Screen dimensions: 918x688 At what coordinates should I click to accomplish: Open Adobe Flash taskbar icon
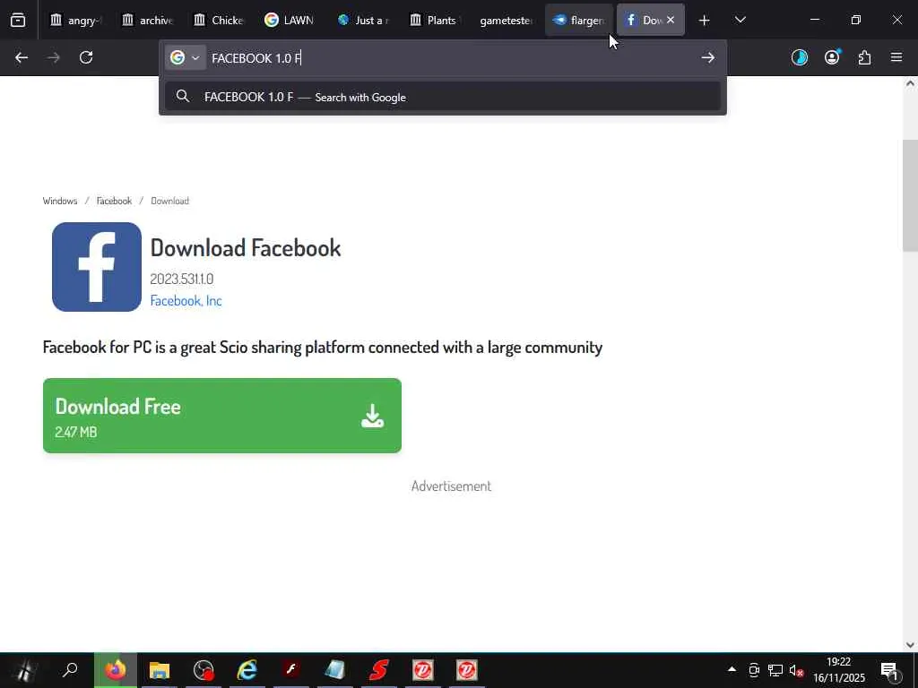point(291,670)
